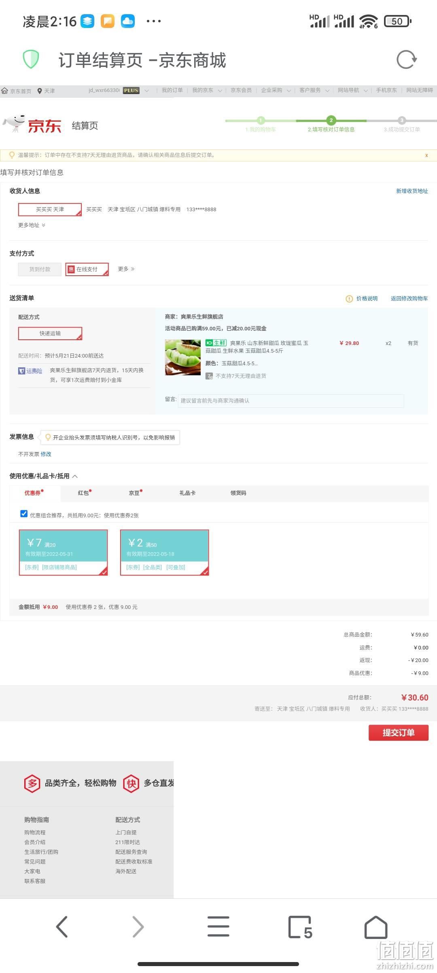
Task: Open the 211 timed delivery footer link
Action: pyautogui.click(x=127, y=842)
